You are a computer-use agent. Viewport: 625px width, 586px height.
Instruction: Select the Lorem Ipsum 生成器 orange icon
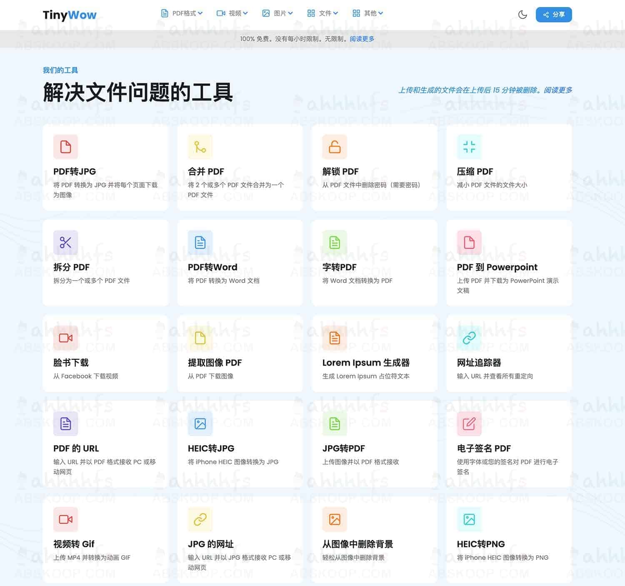(335, 338)
